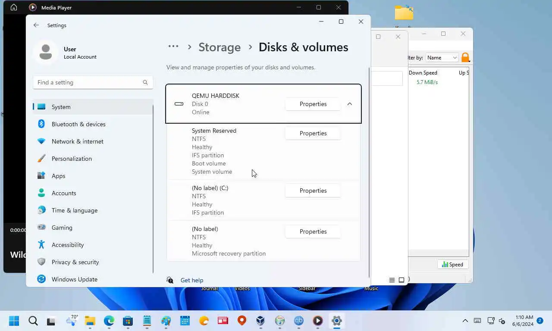
Task: Click the Settings gear on the taskbar
Action: tap(337, 321)
